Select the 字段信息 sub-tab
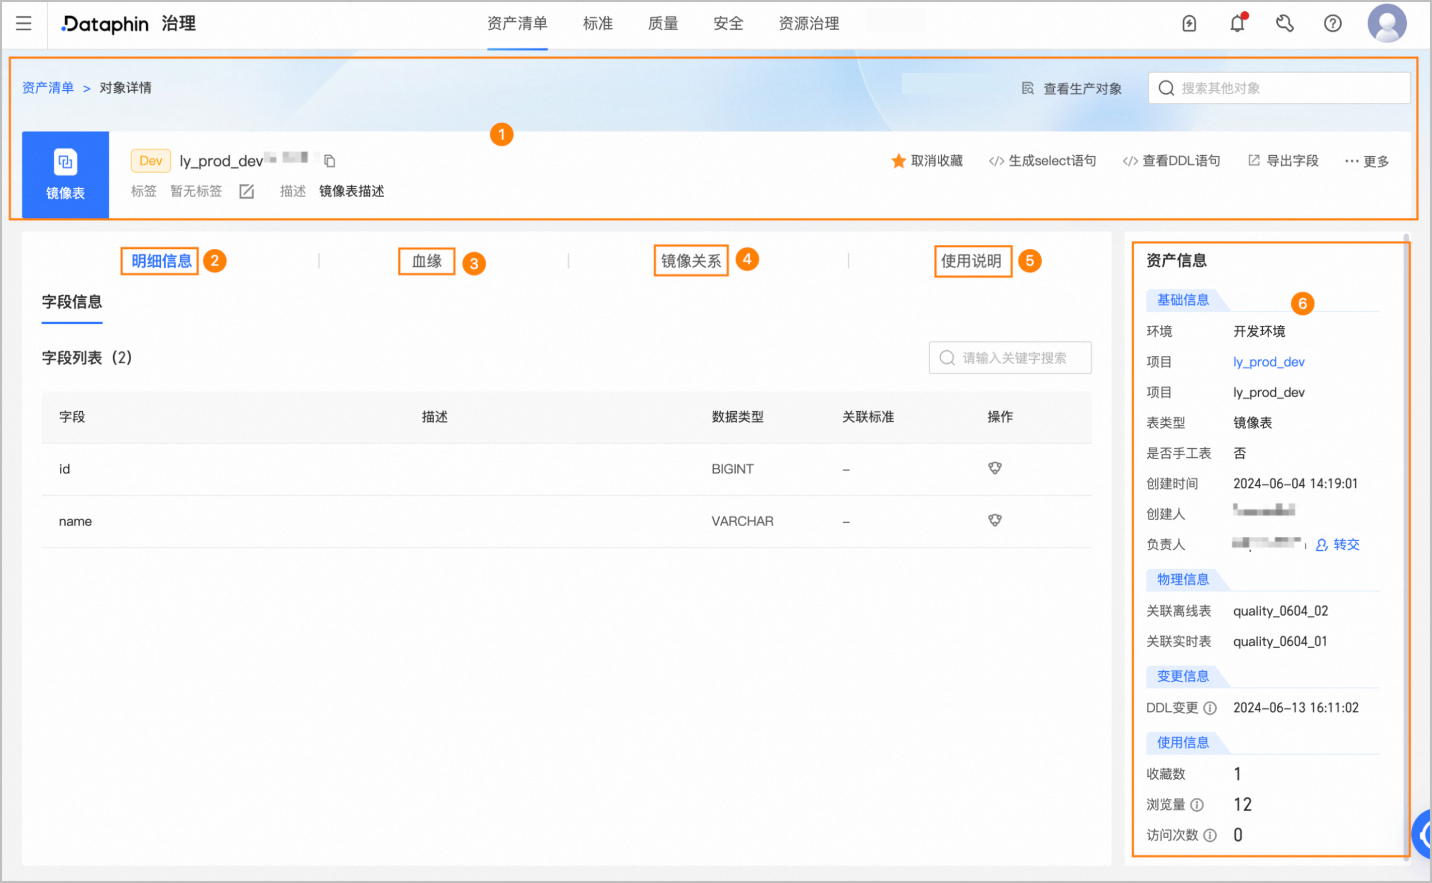 [x=72, y=302]
